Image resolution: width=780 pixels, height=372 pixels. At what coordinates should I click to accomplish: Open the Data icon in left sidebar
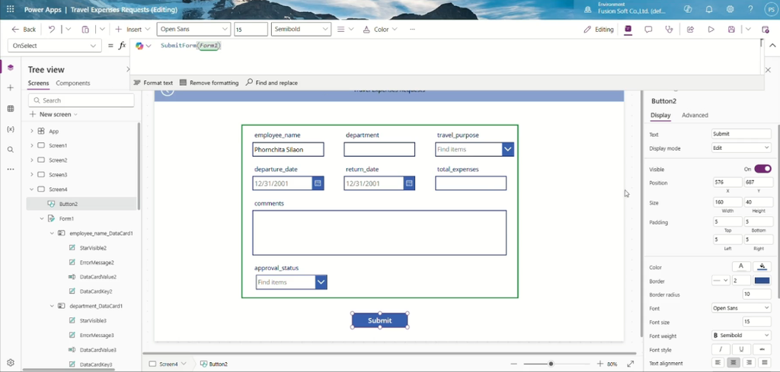point(11,108)
